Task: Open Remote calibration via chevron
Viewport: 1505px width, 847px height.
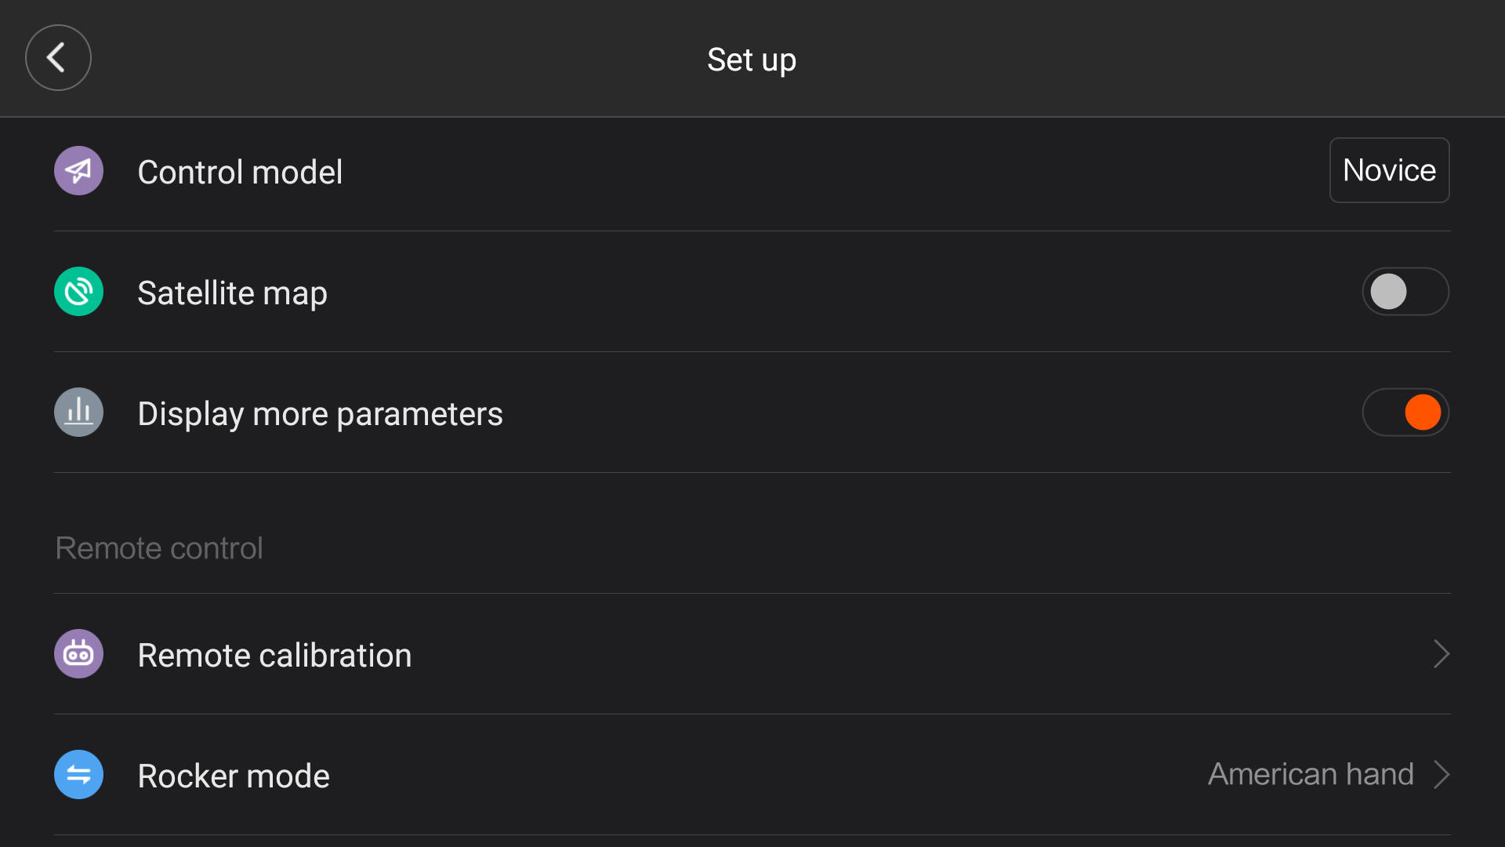Action: pos(1441,654)
